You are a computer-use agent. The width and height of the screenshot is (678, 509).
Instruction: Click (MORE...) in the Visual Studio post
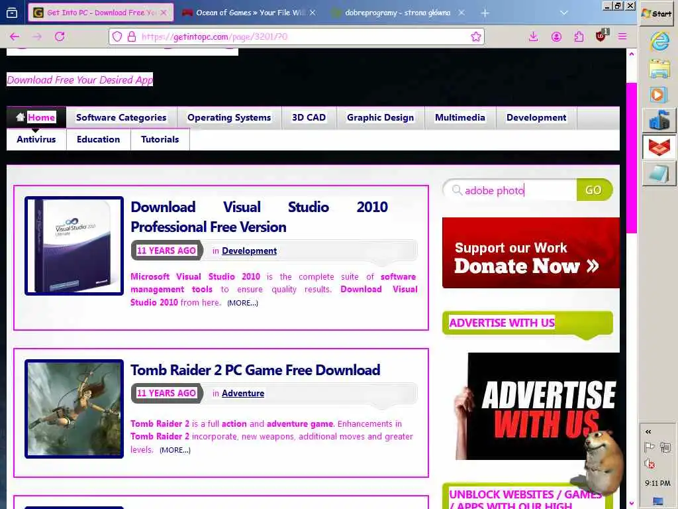(x=242, y=303)
